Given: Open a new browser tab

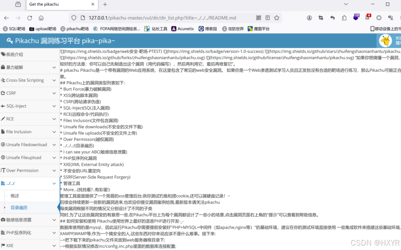Looking at the screenshot, I should tap(105, 4).
